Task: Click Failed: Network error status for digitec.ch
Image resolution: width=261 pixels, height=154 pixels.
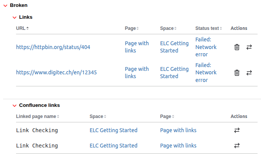Action: 206,72
